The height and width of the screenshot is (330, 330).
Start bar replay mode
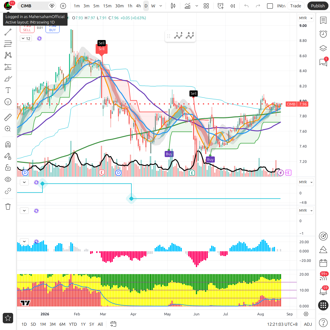coord(232,6)
